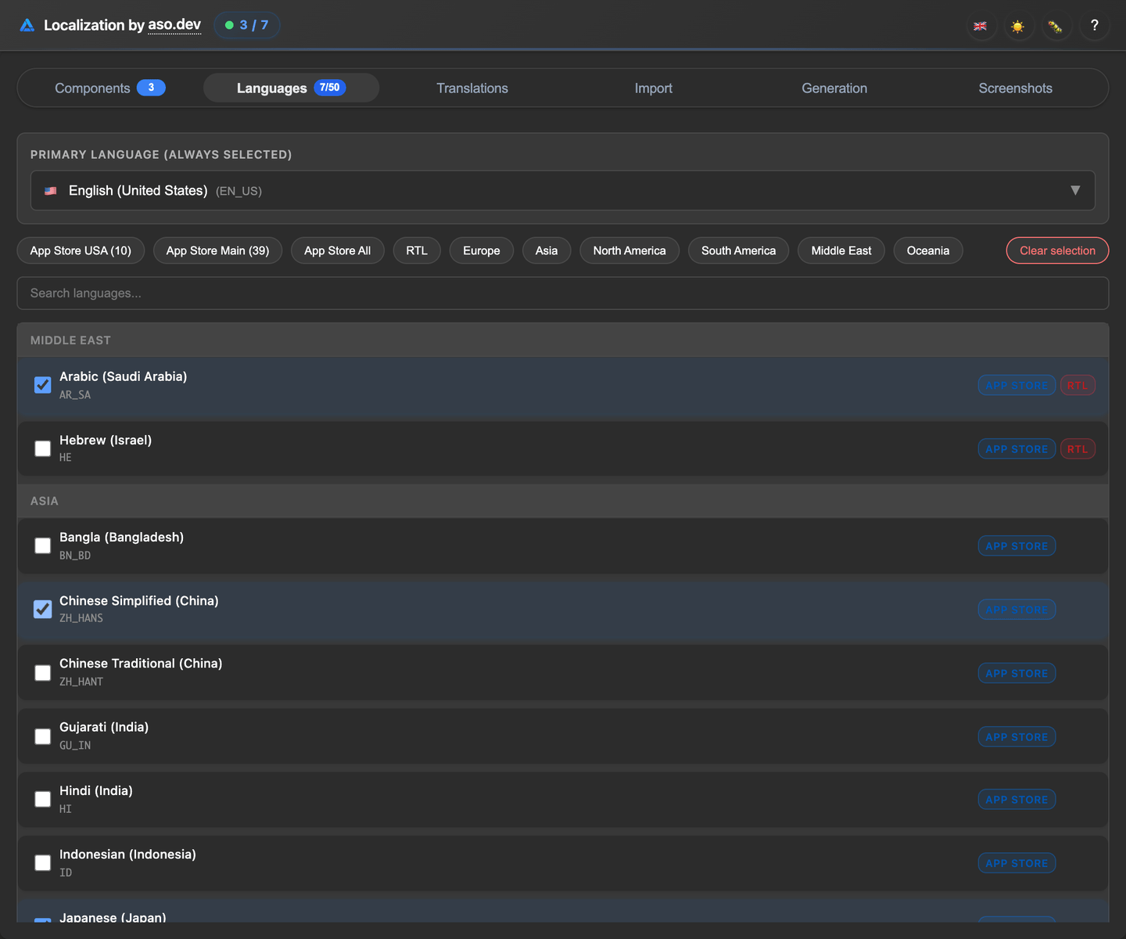Click APP STORE badge on Arabic row
The height and width of the screenshot is (939, 1126).
pyautogui.click(x=1017, y=385)
